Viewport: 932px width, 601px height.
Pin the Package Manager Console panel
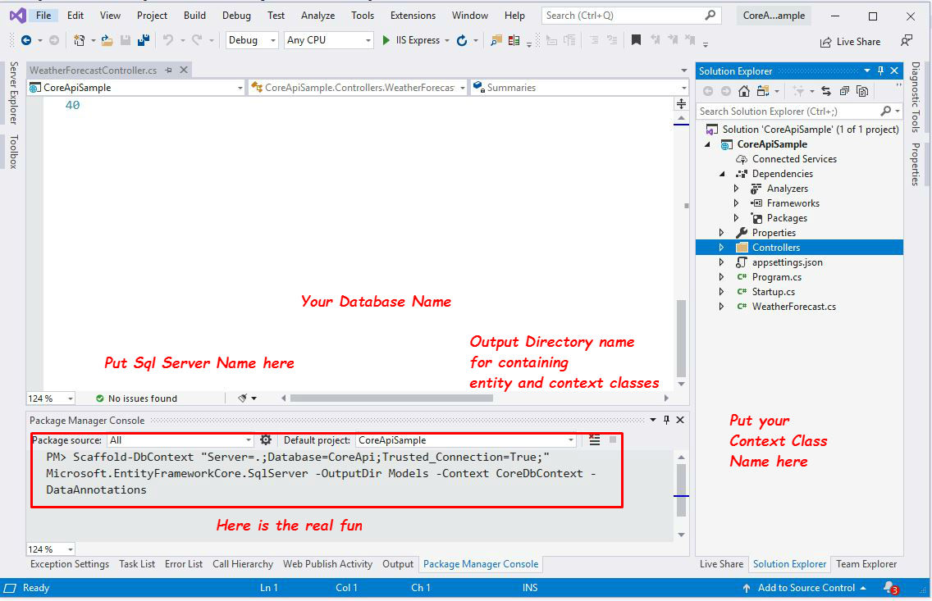coord(666,420)
